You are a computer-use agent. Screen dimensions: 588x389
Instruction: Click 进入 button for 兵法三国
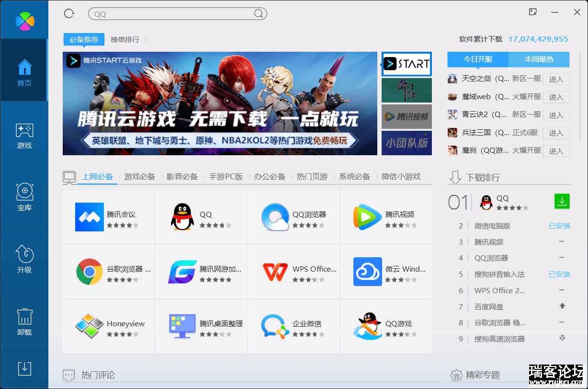click(x=556, y=133)
